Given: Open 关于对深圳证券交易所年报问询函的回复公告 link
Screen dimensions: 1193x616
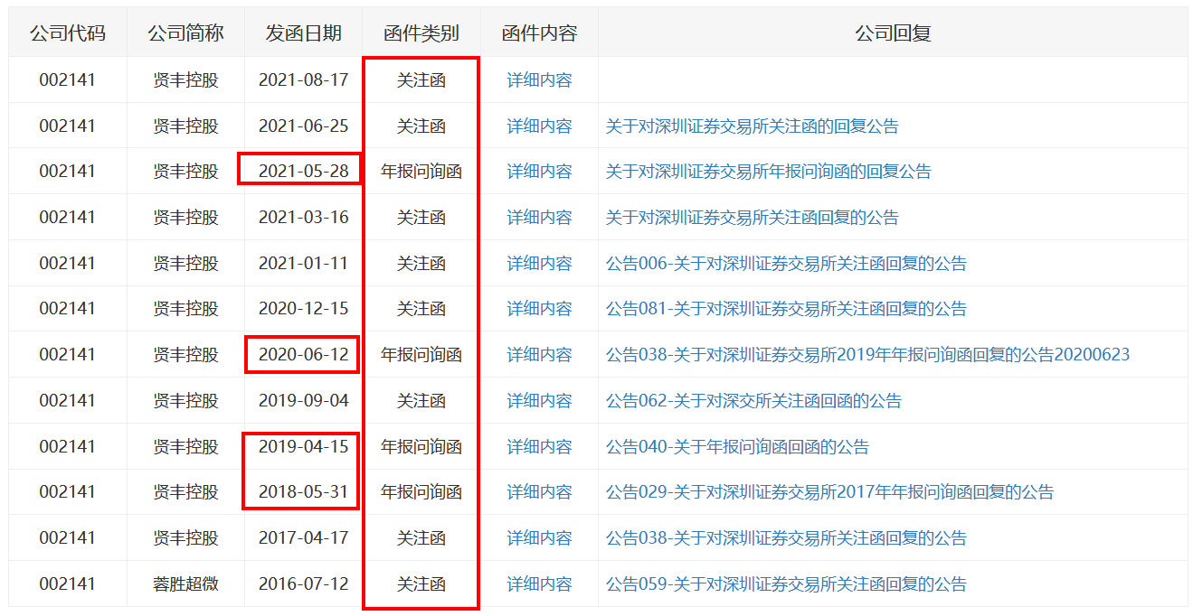Looking at the screenshot, I should pyautogui.click(x=768, y=172).
